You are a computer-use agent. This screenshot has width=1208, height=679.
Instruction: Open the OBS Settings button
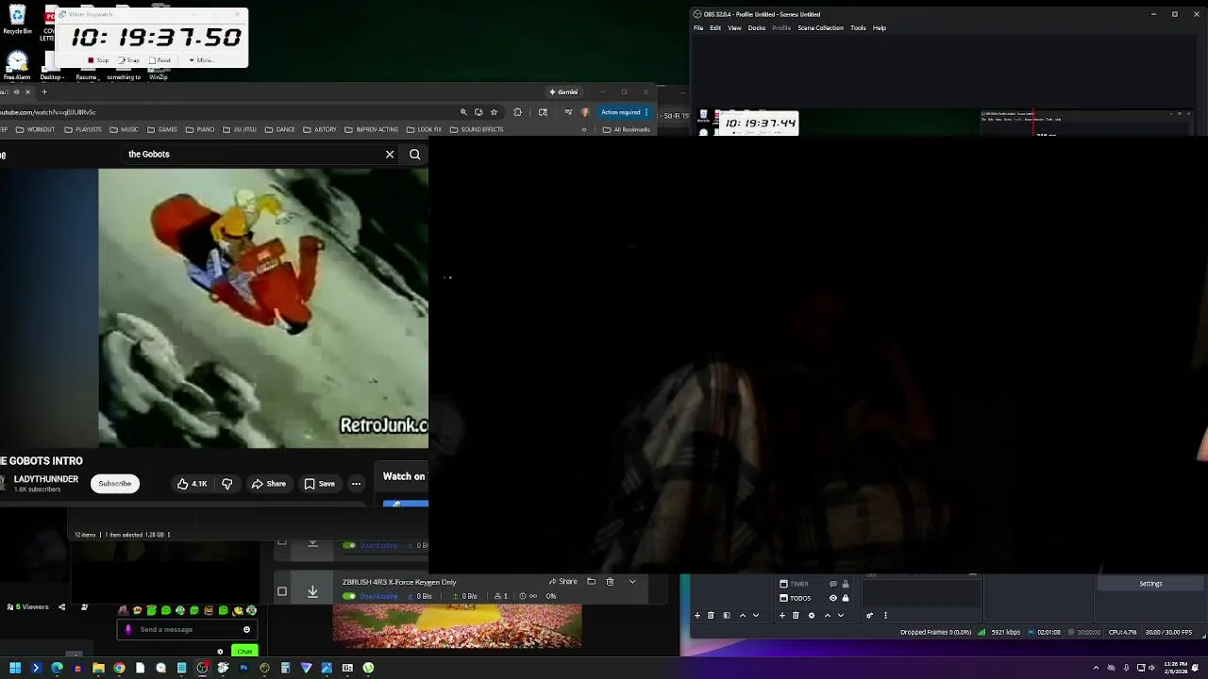click(x=1150, y=584)
